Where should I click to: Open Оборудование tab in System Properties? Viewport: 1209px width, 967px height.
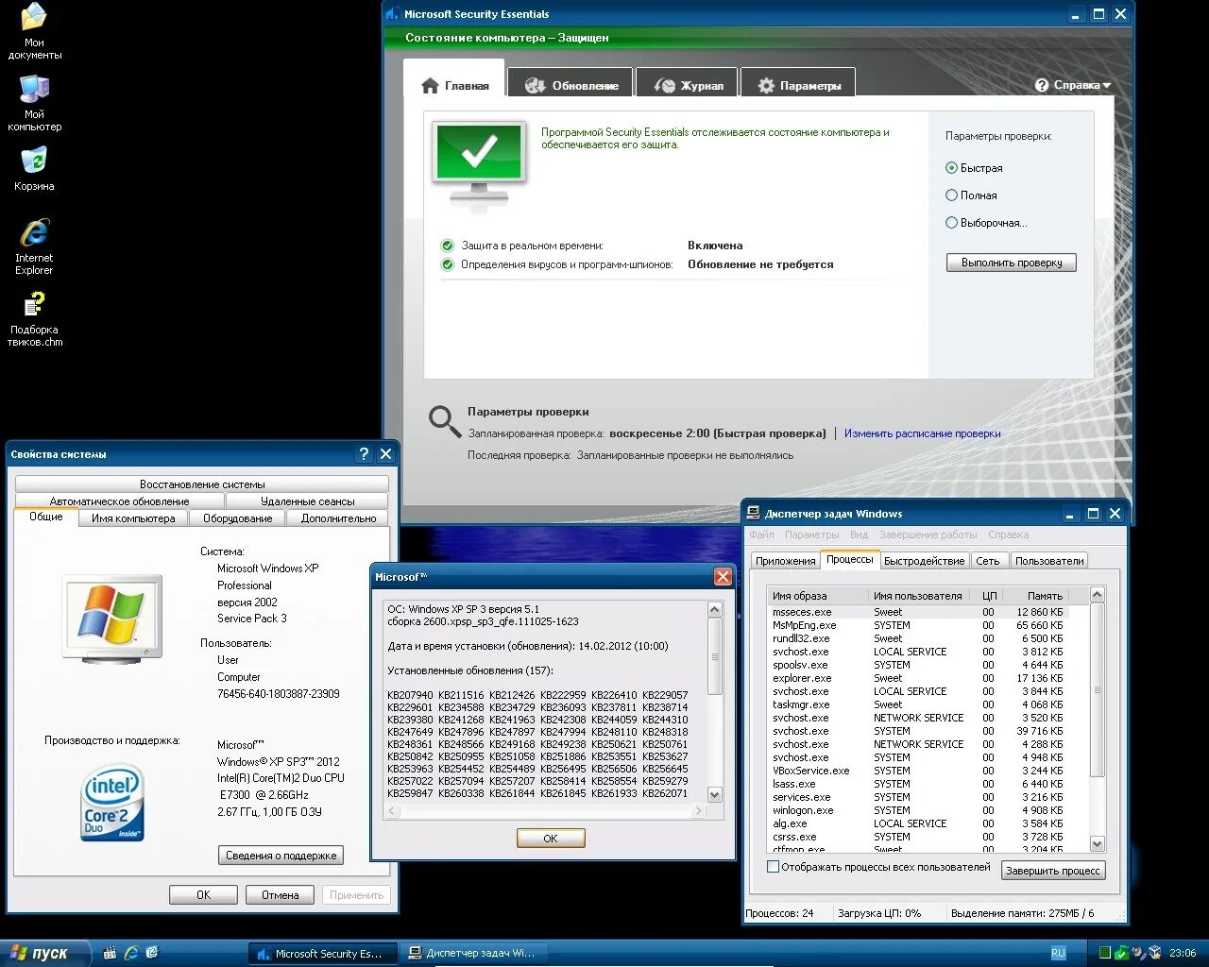coord(238,518)
